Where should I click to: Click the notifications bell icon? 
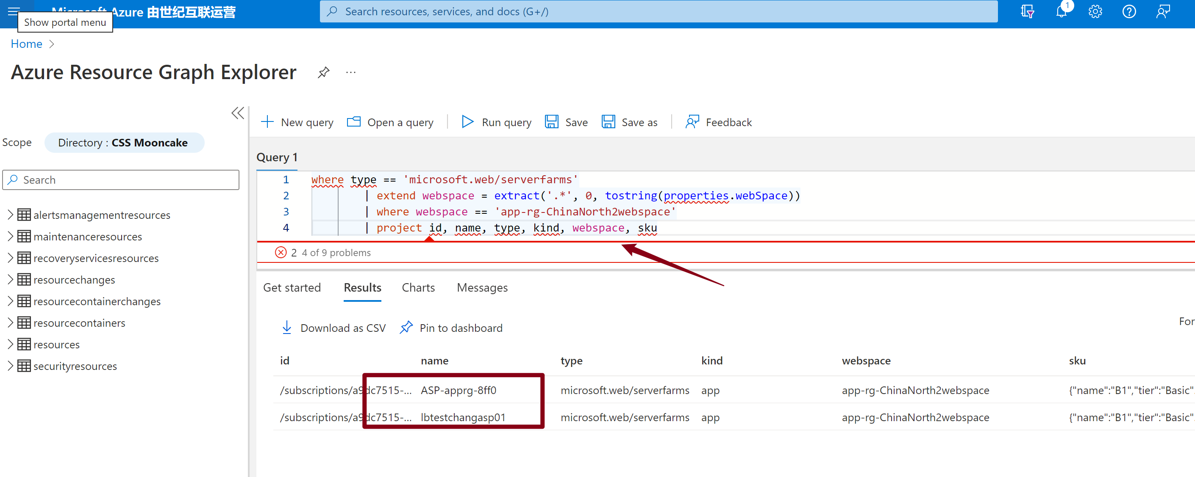click(x=1061, y=11)
